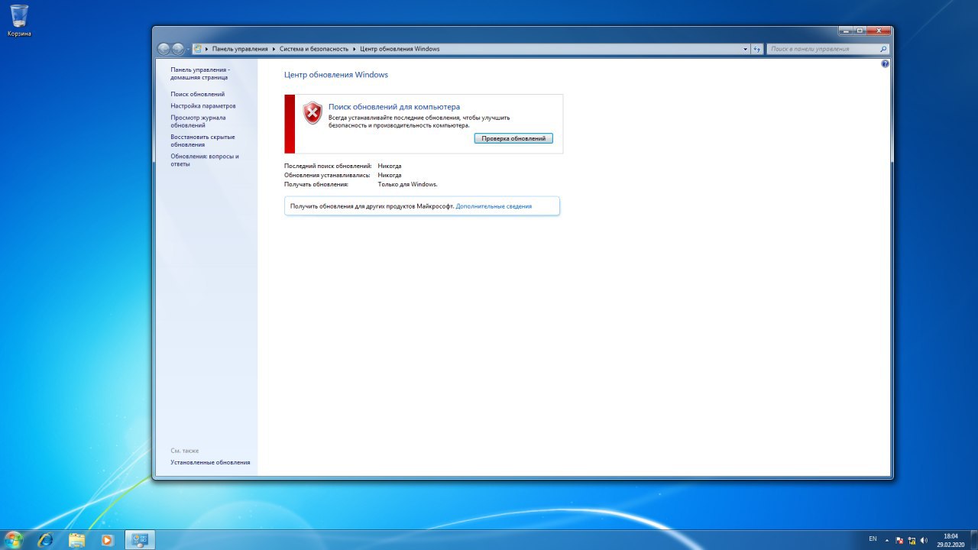Launch Windows Media Player from taskbar
The image size is (978, 550).
pos(108,540)
